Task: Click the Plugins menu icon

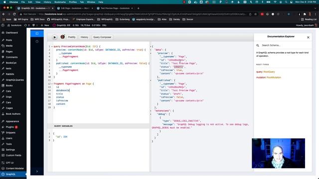Action: click(3, 127)
